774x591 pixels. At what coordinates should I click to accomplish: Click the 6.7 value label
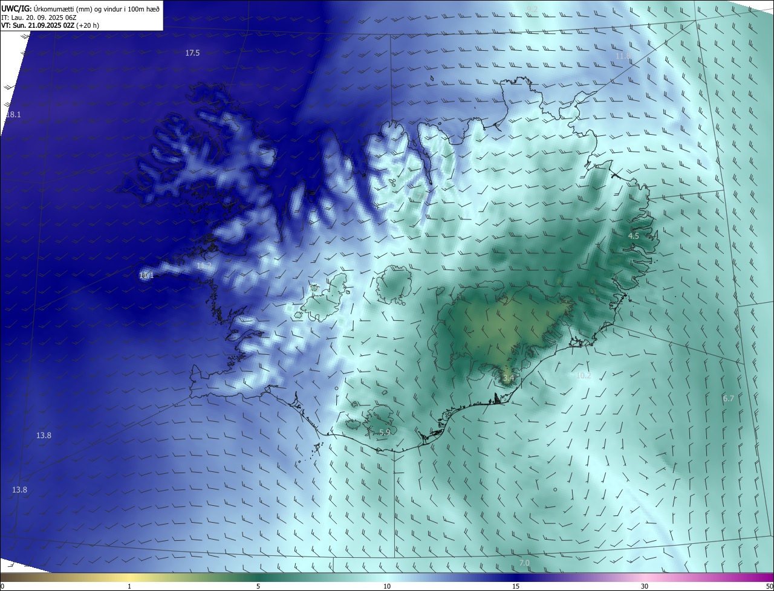tap(728, 399)
